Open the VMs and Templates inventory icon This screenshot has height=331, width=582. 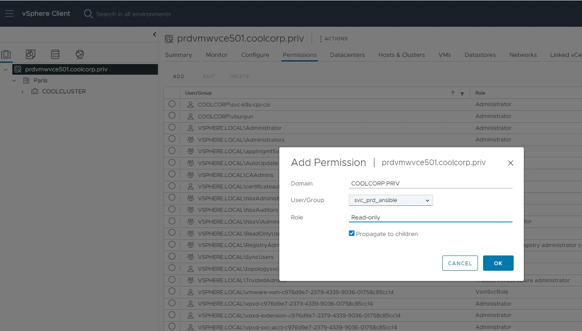[x=31, y=54]
